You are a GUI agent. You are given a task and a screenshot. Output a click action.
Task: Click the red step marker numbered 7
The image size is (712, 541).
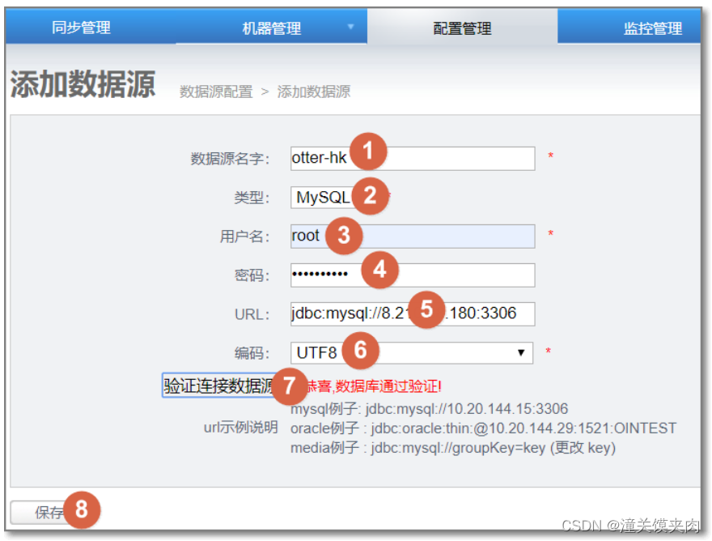point(290,387)
